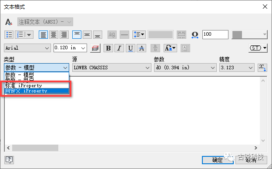Image resolution: width=272 pixels, height=169 pixels.
Task: Open text case Aa dropdown
Action: point(170,48)
